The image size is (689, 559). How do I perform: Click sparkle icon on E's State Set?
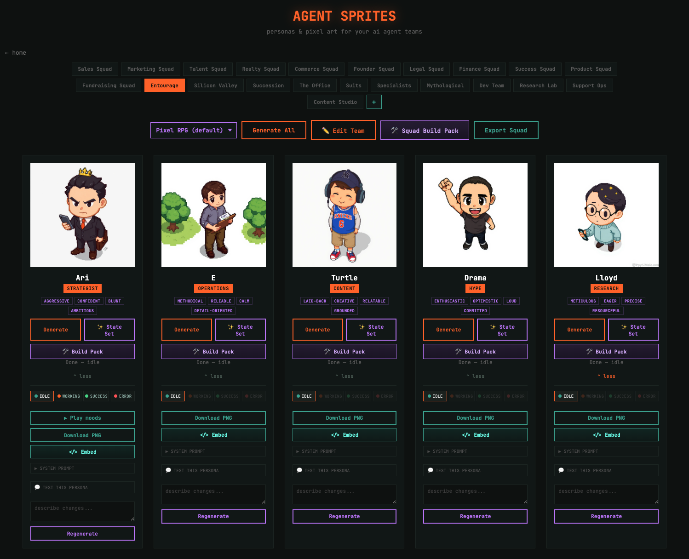[x=231, y=327]
